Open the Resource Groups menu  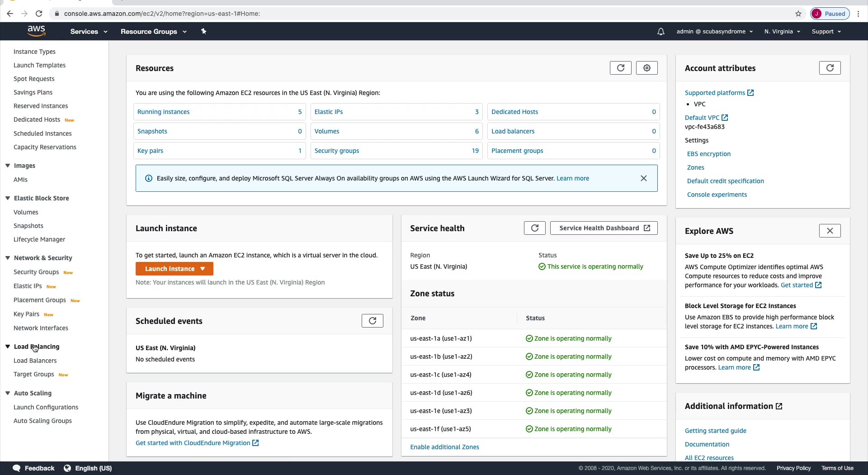pyautogui.click(x=153, y=32)
